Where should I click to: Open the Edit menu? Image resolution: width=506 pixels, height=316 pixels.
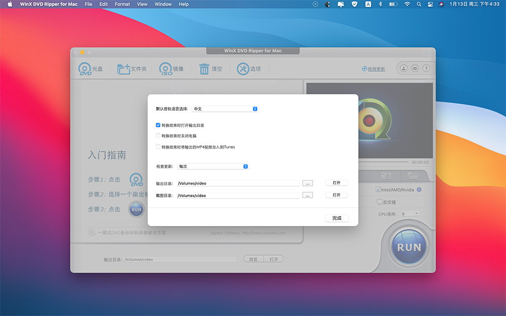tap(104, 4)
